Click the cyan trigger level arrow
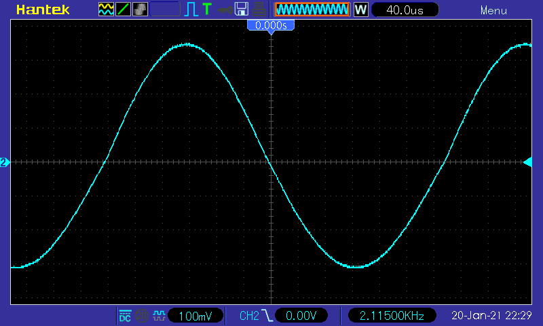This screenshot has height=326, width=543. coord(527,162)
